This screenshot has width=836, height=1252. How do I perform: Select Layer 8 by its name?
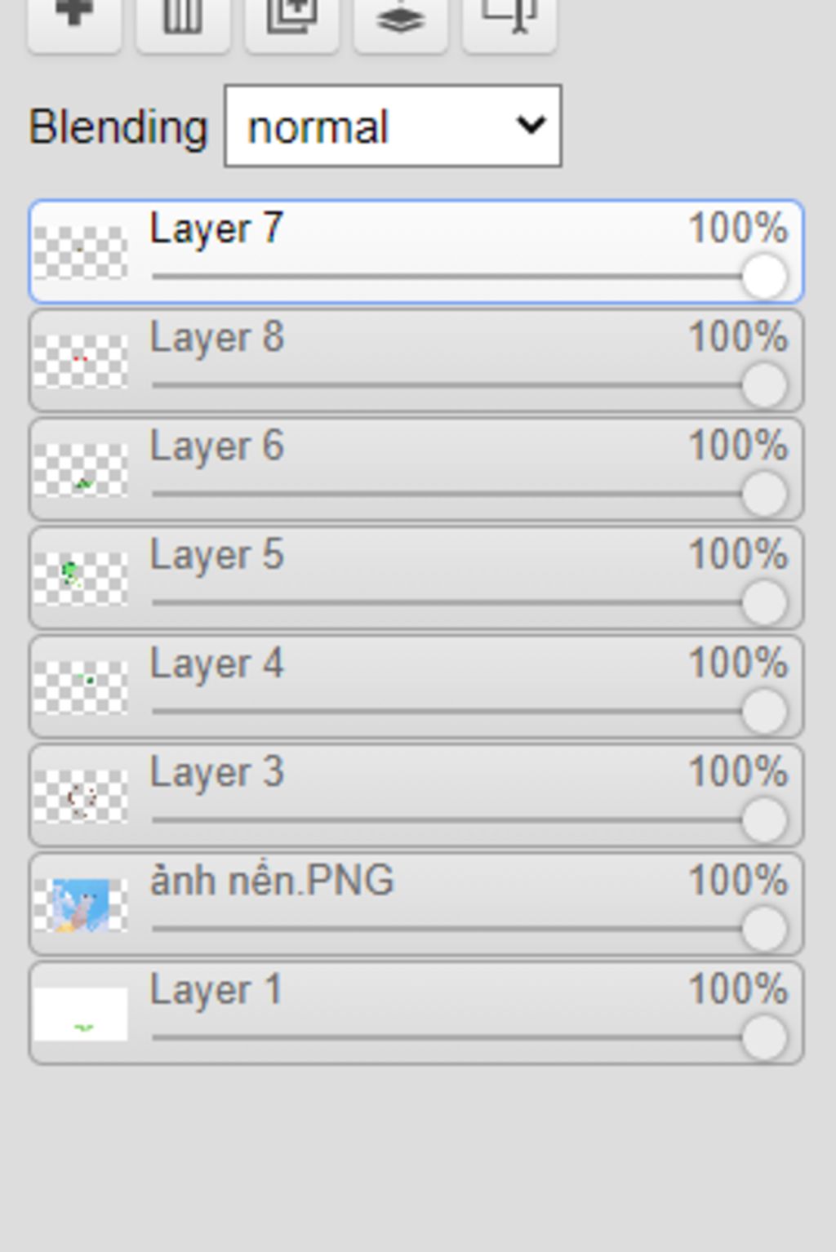coord(216,337)
